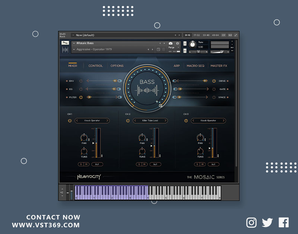Toggle SPACE link icon beside BASS dial
Image resolution: width=298 pixels, height=234 pixels.
[174, 97]
